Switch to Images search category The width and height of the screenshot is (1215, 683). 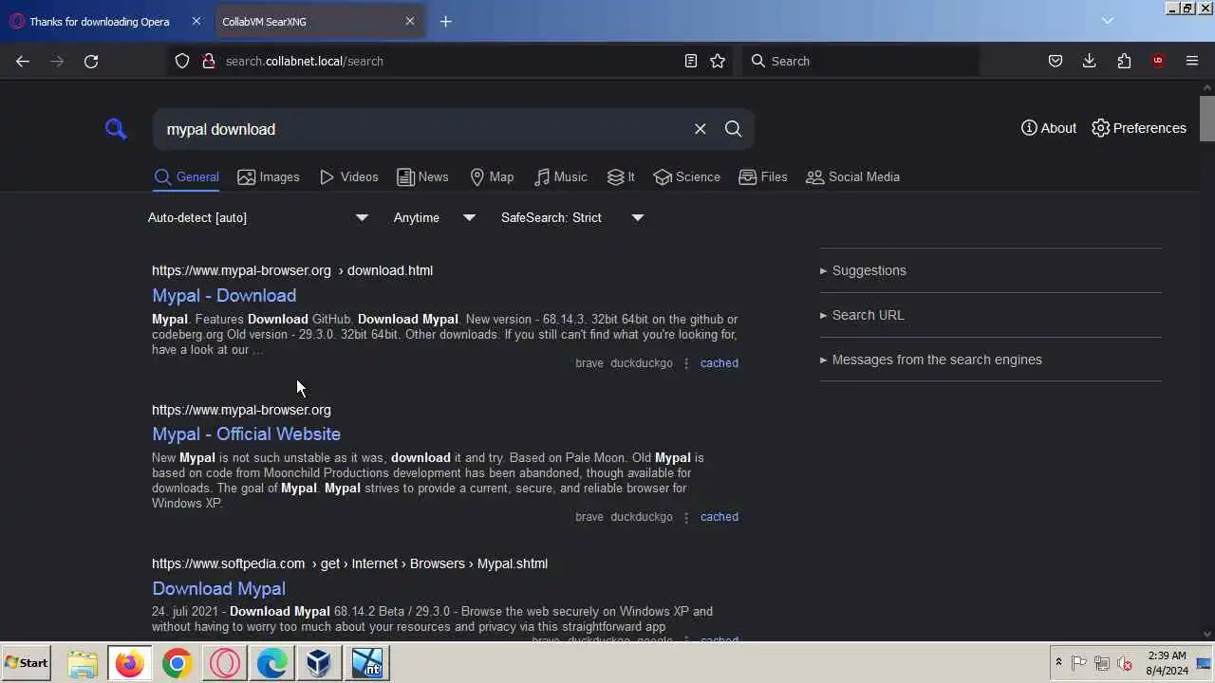269,176
